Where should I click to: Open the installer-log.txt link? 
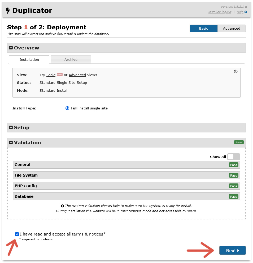point(220,12)
